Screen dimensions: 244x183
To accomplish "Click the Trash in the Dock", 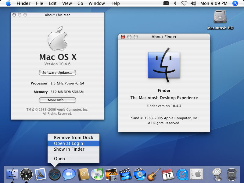I will pyautogui.click(x=231, y=174).
